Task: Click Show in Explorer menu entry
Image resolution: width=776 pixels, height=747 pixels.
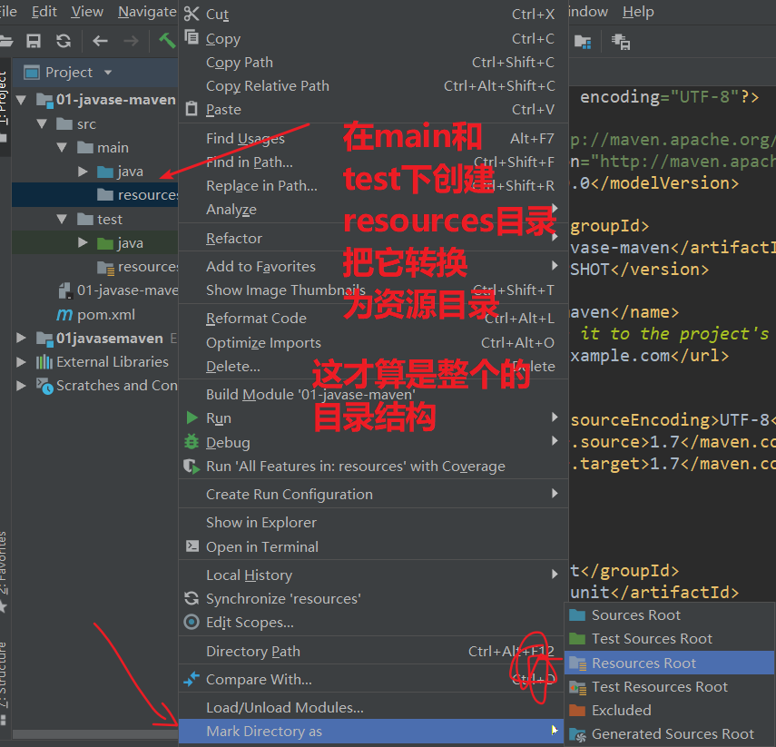Action: pyautogui.click(x=261, y=523)
